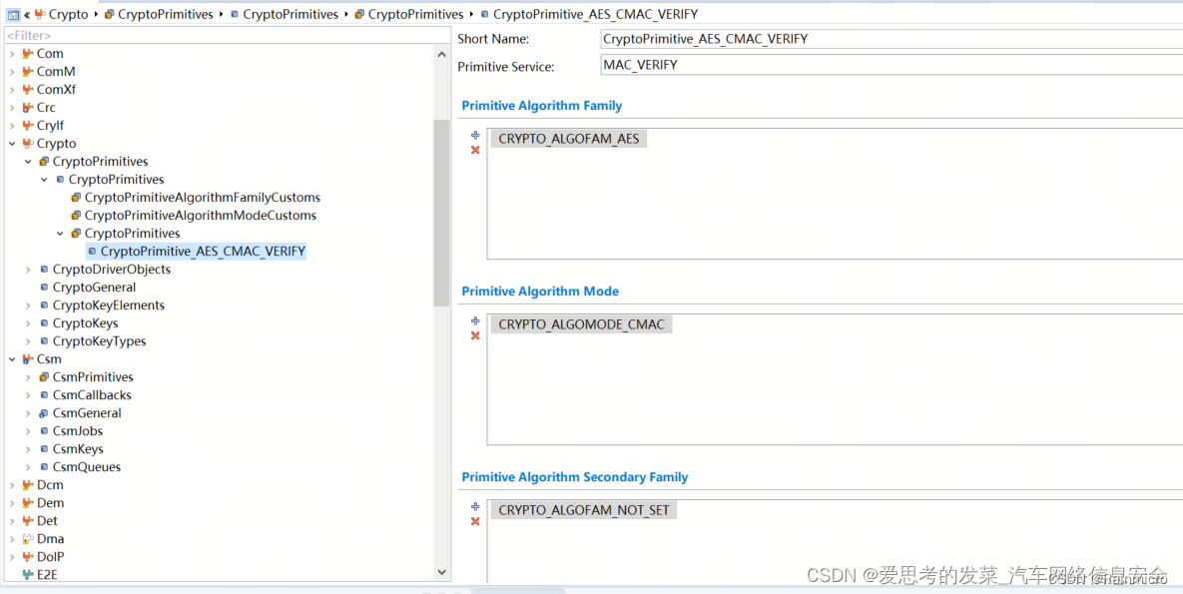Viewport: 1183px width, 594px height.
Task: Click the back arrow icon in the breadcrumb bar
Action: click(x=28, y=14)
